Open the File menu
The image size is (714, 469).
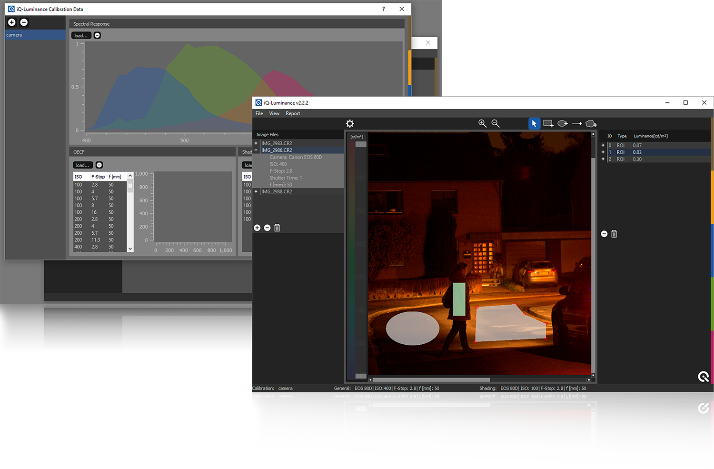259,113
